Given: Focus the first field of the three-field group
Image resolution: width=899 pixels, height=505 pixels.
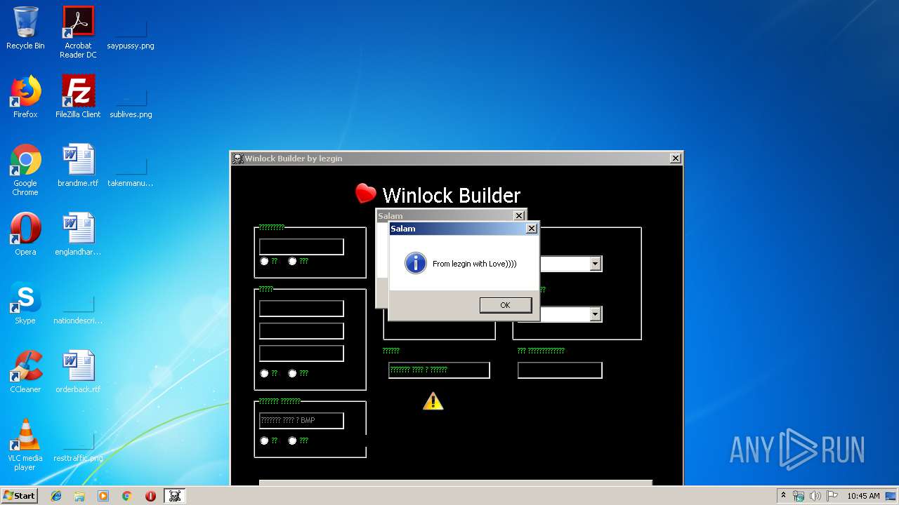Looking at the screenshot, I should coord(301,309).
